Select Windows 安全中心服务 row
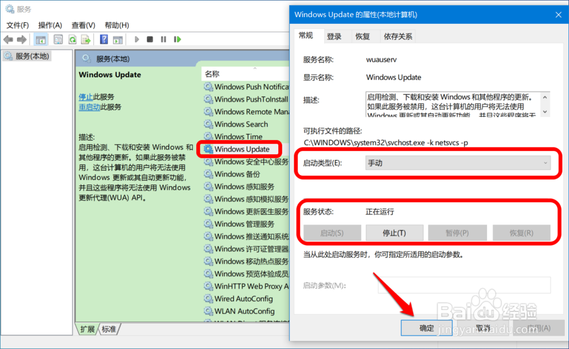 point(246,162)
